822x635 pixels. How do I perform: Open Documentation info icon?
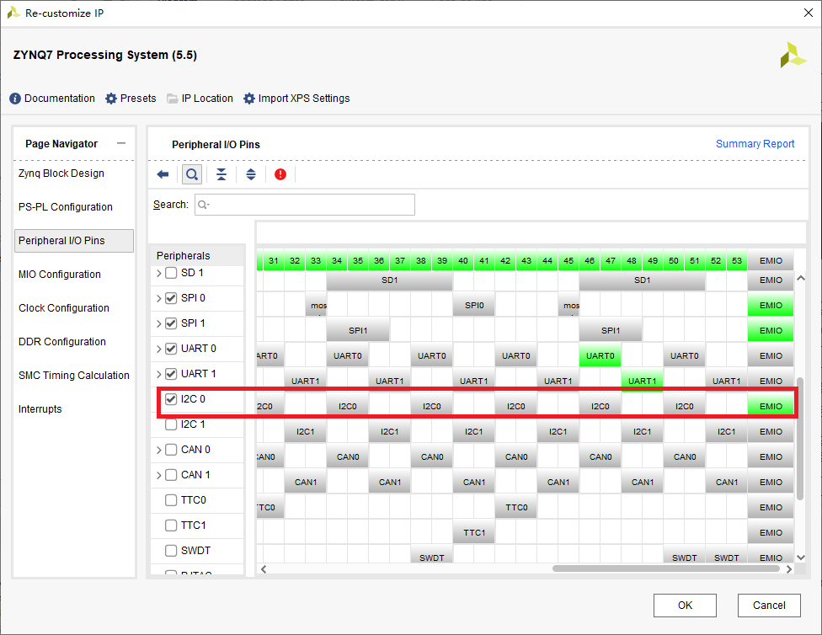[15, 99]
